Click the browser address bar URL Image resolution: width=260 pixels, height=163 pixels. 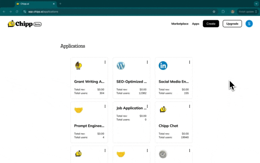[x=43, y=12]
